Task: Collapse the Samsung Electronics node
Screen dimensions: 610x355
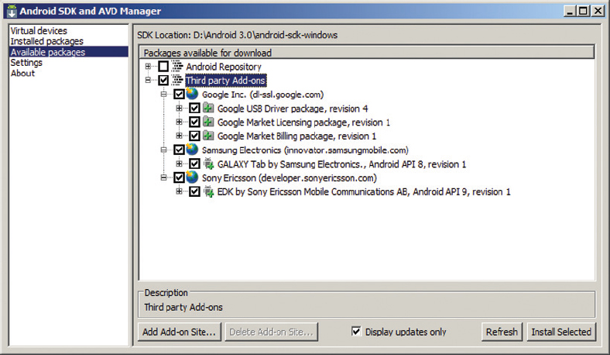Action: pos(164,150)
